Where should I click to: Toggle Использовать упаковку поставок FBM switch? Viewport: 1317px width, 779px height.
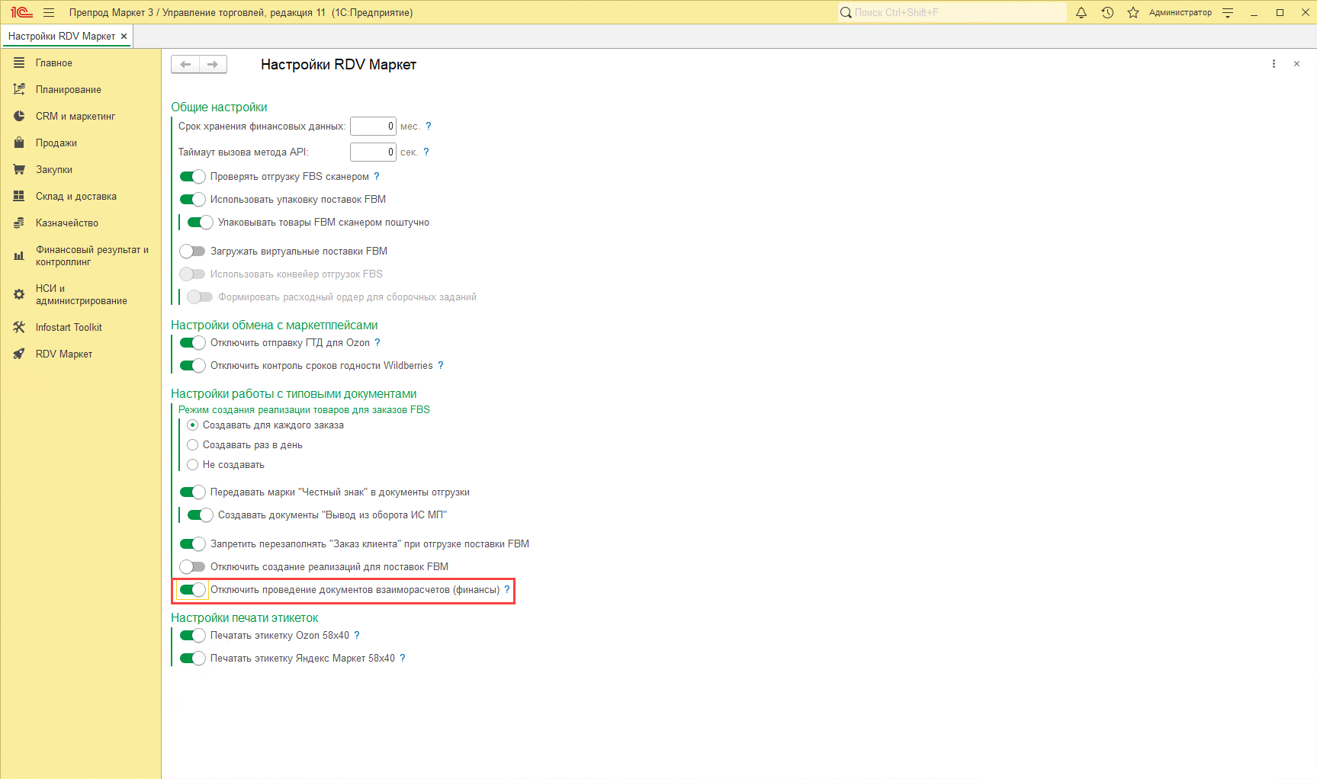193,200
